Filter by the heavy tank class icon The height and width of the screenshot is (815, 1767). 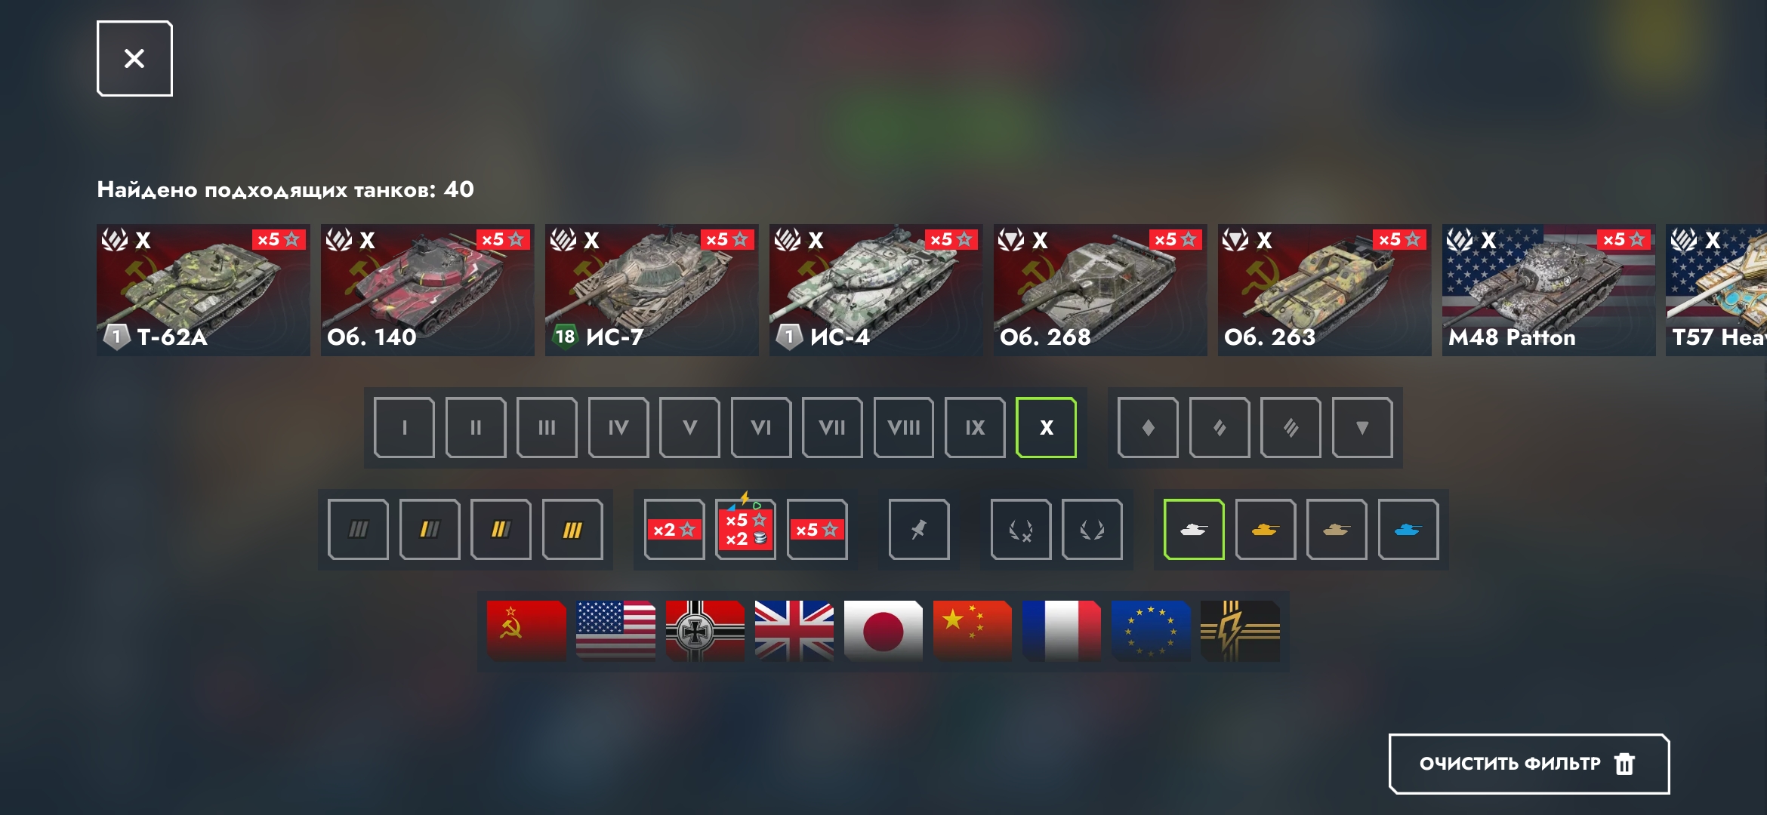tap(1291, 428)
